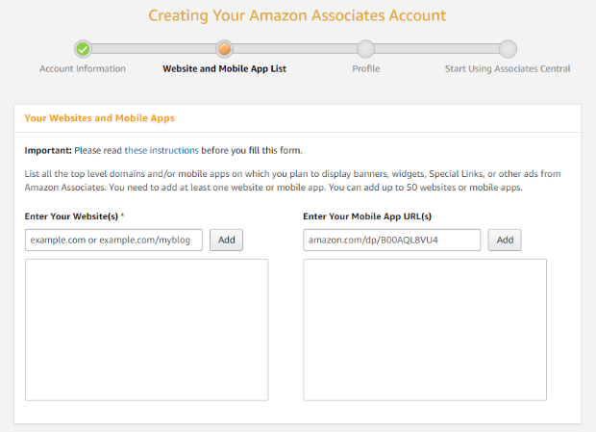This screenshot has height=432, width=596.
Task: Click inside the mobile apps list box
Action: click(425, 330)
